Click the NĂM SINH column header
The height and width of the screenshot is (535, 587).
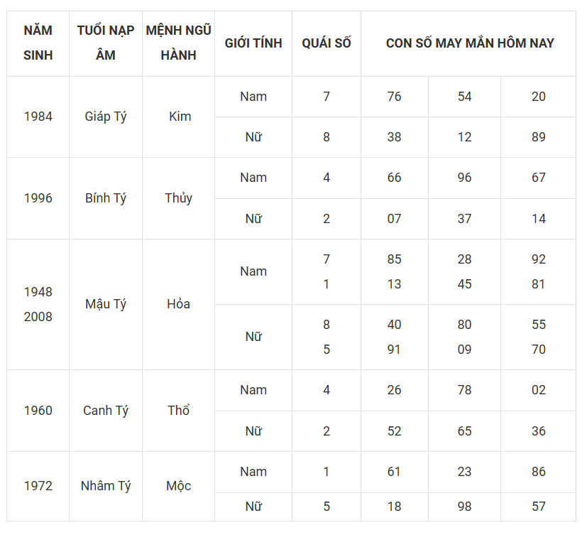[x=38, y=43]
